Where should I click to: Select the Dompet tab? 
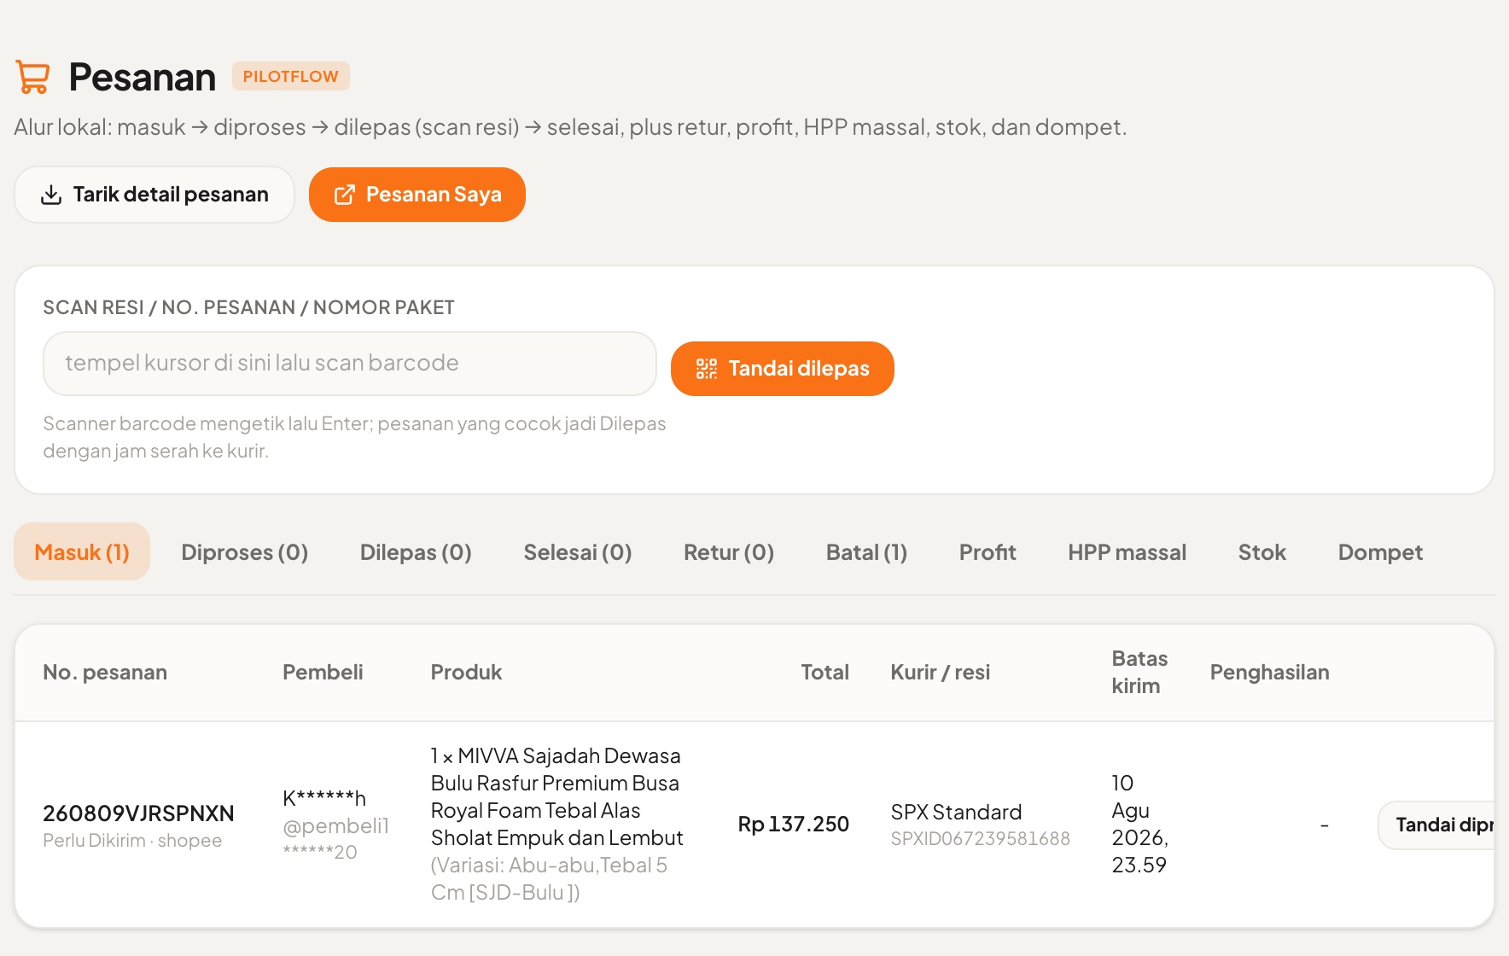point(1380,552)
